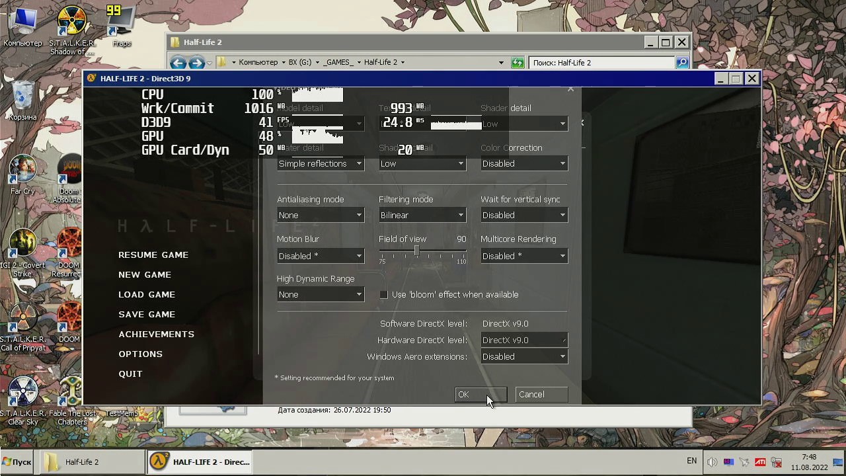Expand the Antialiasing mode dropdown
The height and width of the screenshot is (476, 846).
[321, 215]
